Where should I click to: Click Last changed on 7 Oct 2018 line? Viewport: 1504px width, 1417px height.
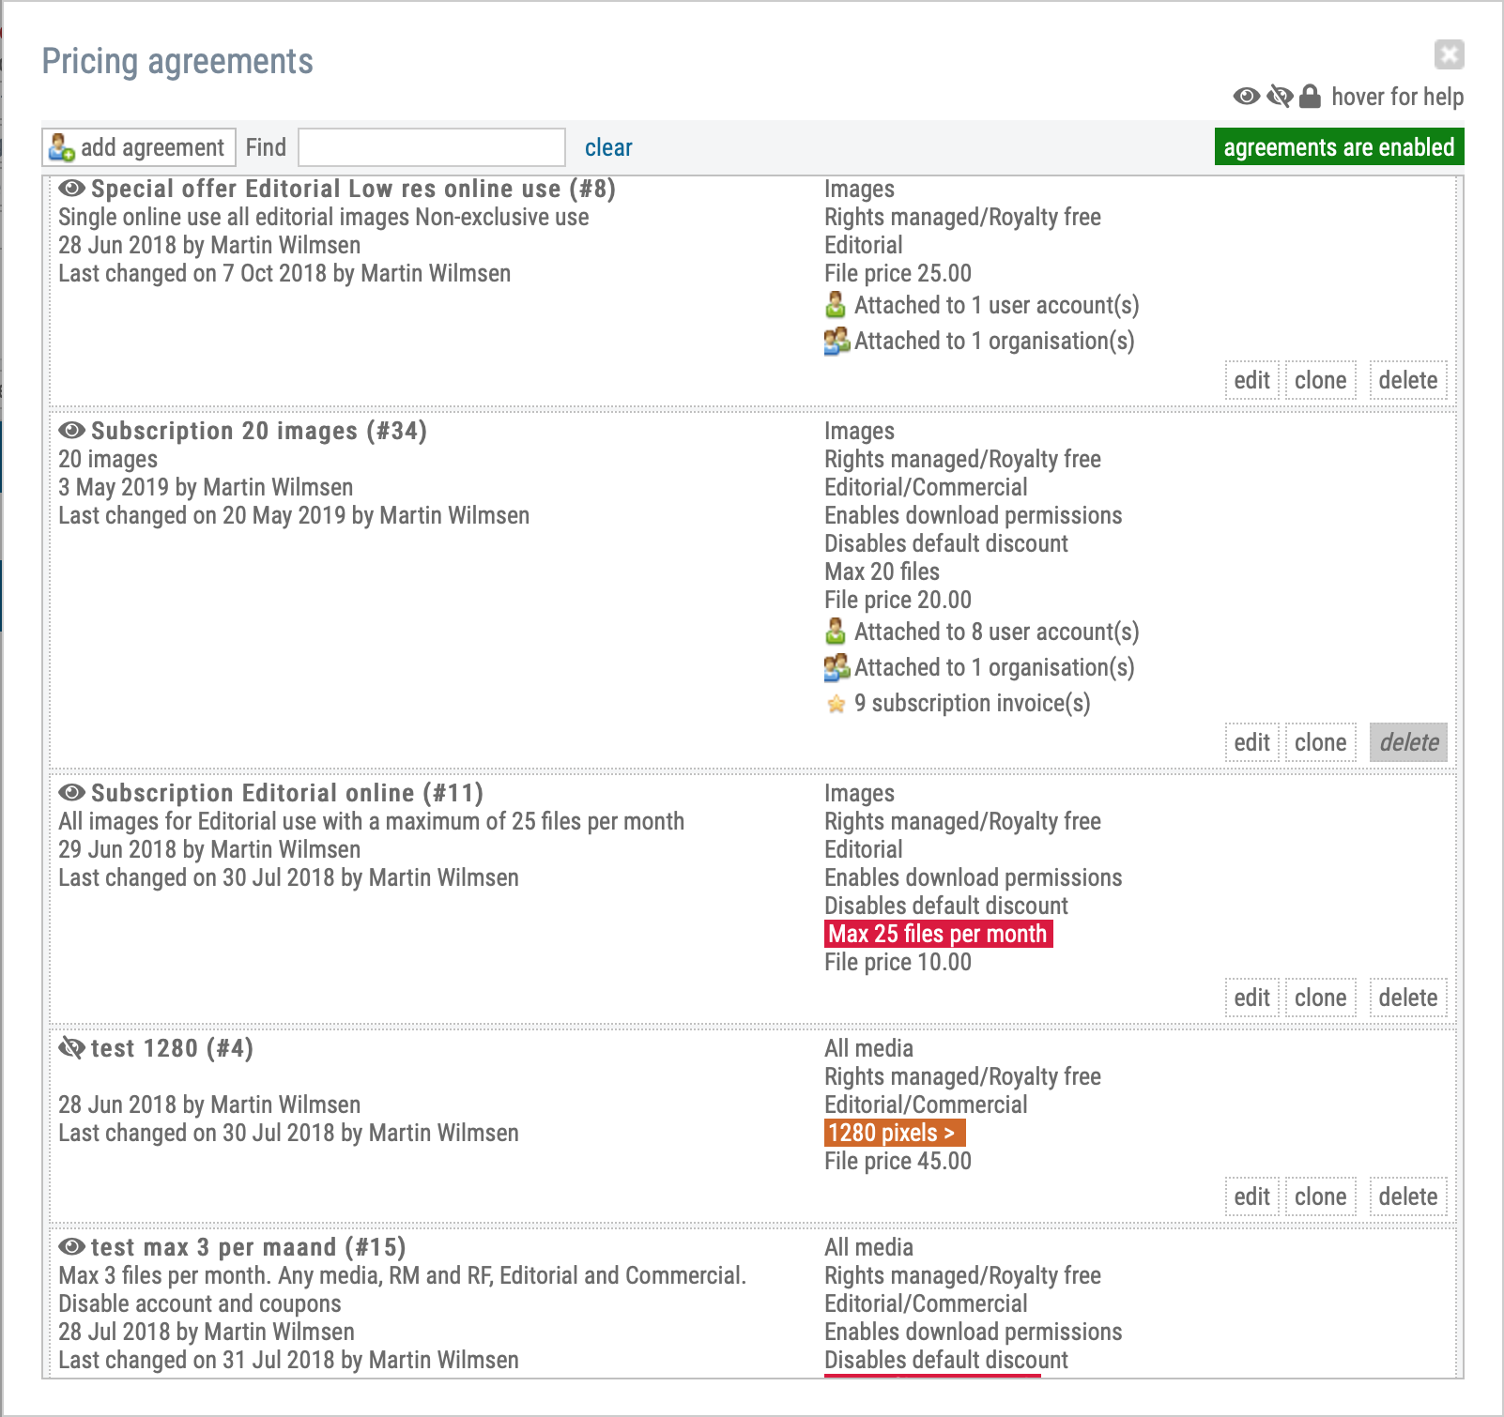(284, 273)
